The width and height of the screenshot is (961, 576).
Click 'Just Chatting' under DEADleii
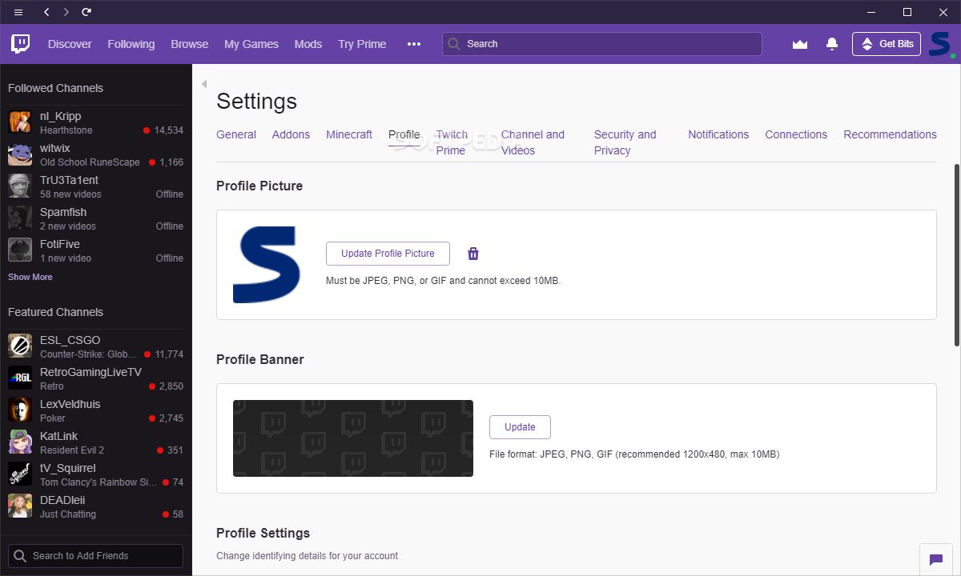coord(68,514)
